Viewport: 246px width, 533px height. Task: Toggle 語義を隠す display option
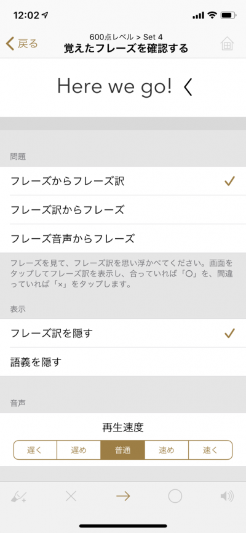pos(123,362)
